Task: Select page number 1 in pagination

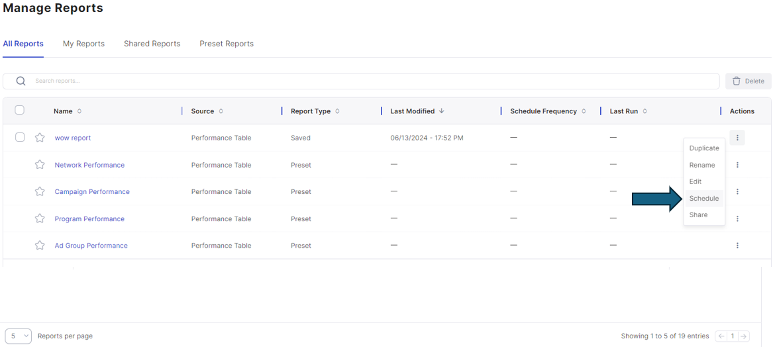Action: click(x=732, y=336)
